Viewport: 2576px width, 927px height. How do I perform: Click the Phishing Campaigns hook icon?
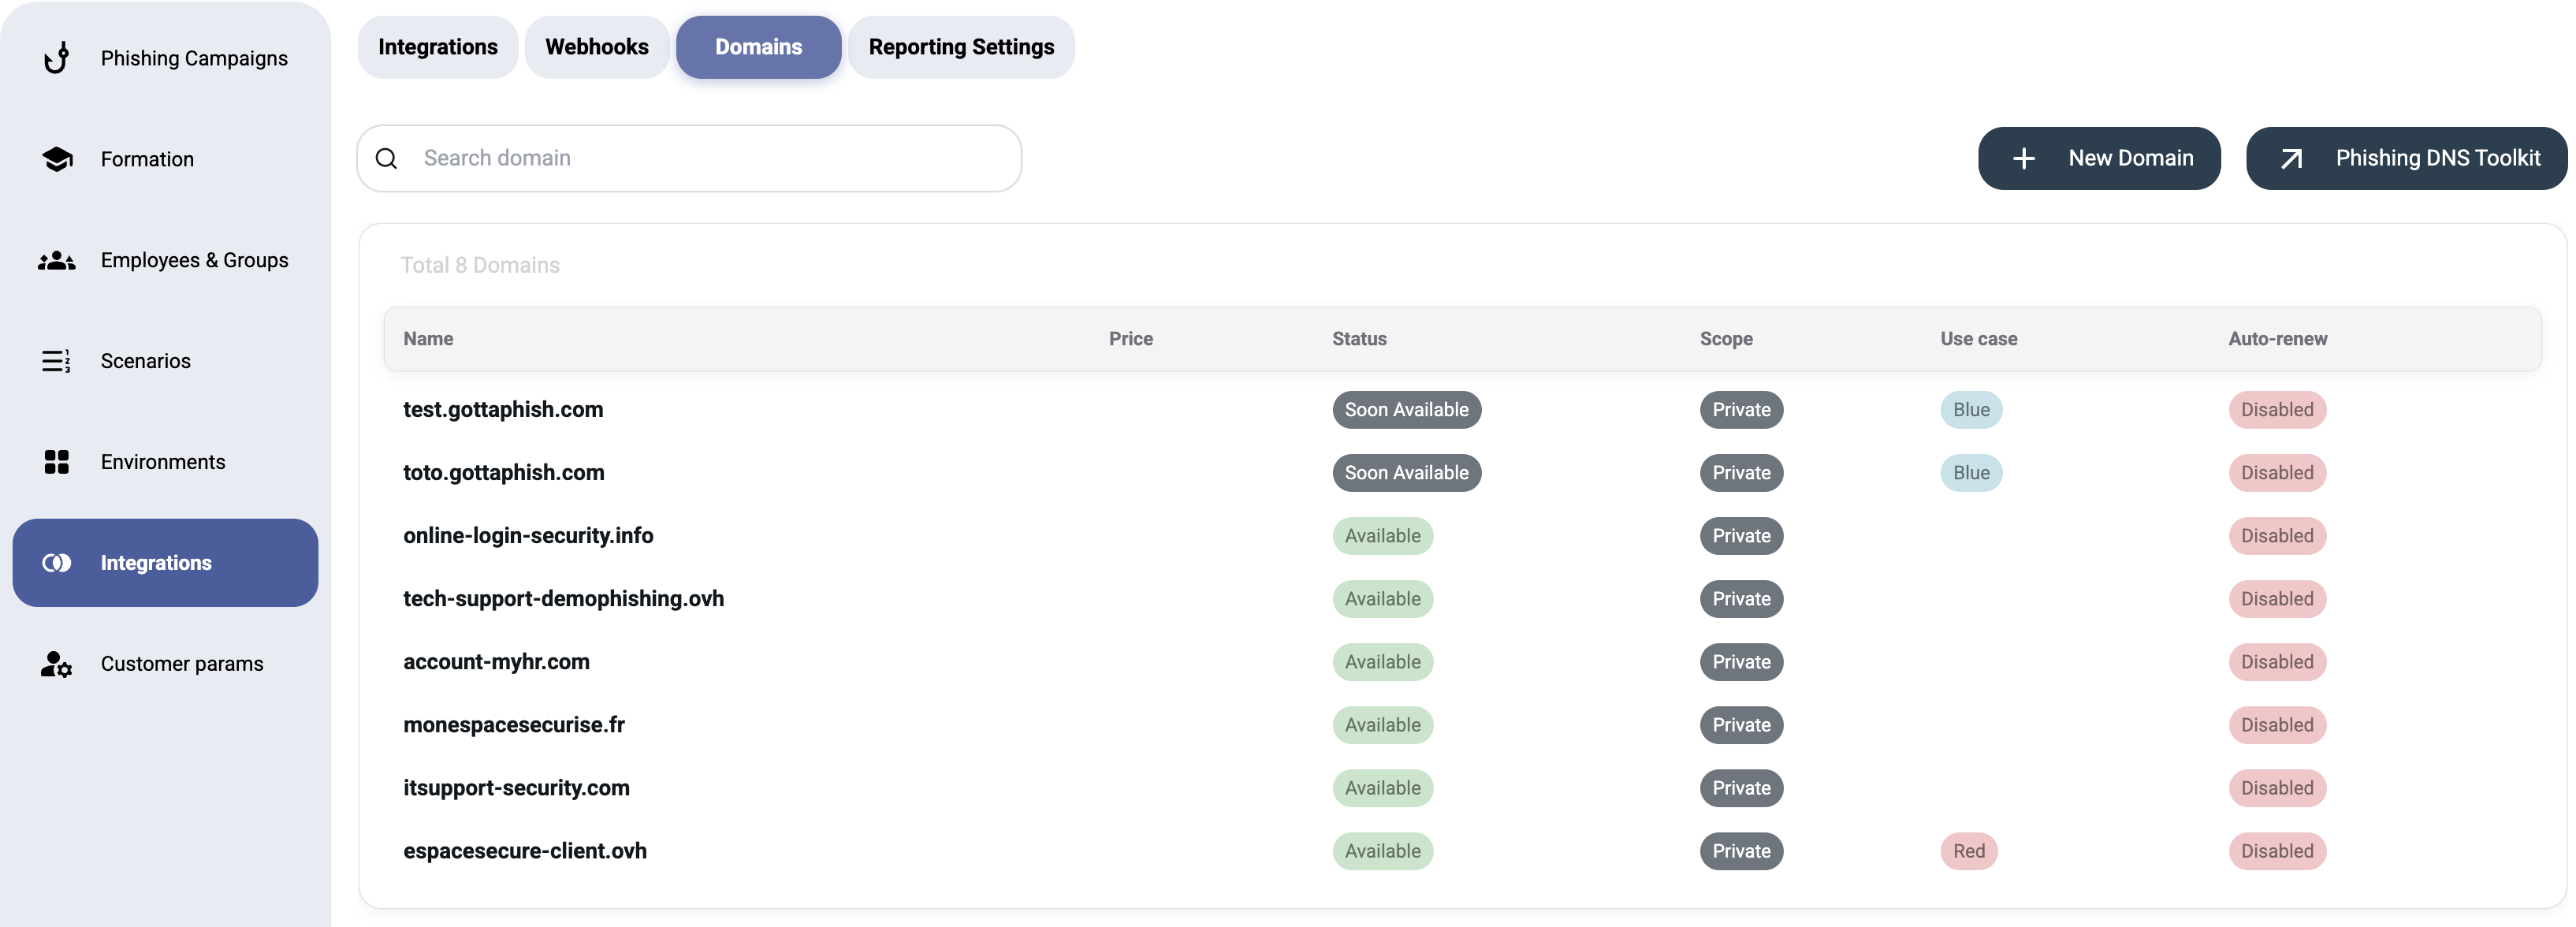pyautogui.click(x=57, y=58)
